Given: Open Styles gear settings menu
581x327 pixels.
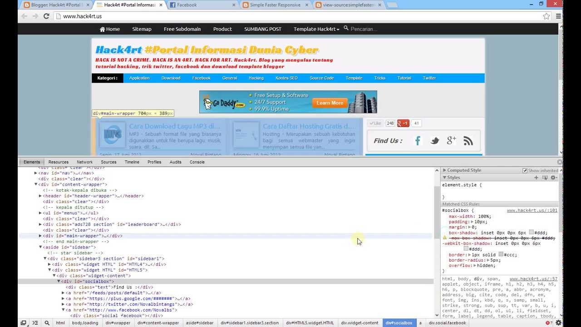Looking at the screenshot, I should coord(553,178).
